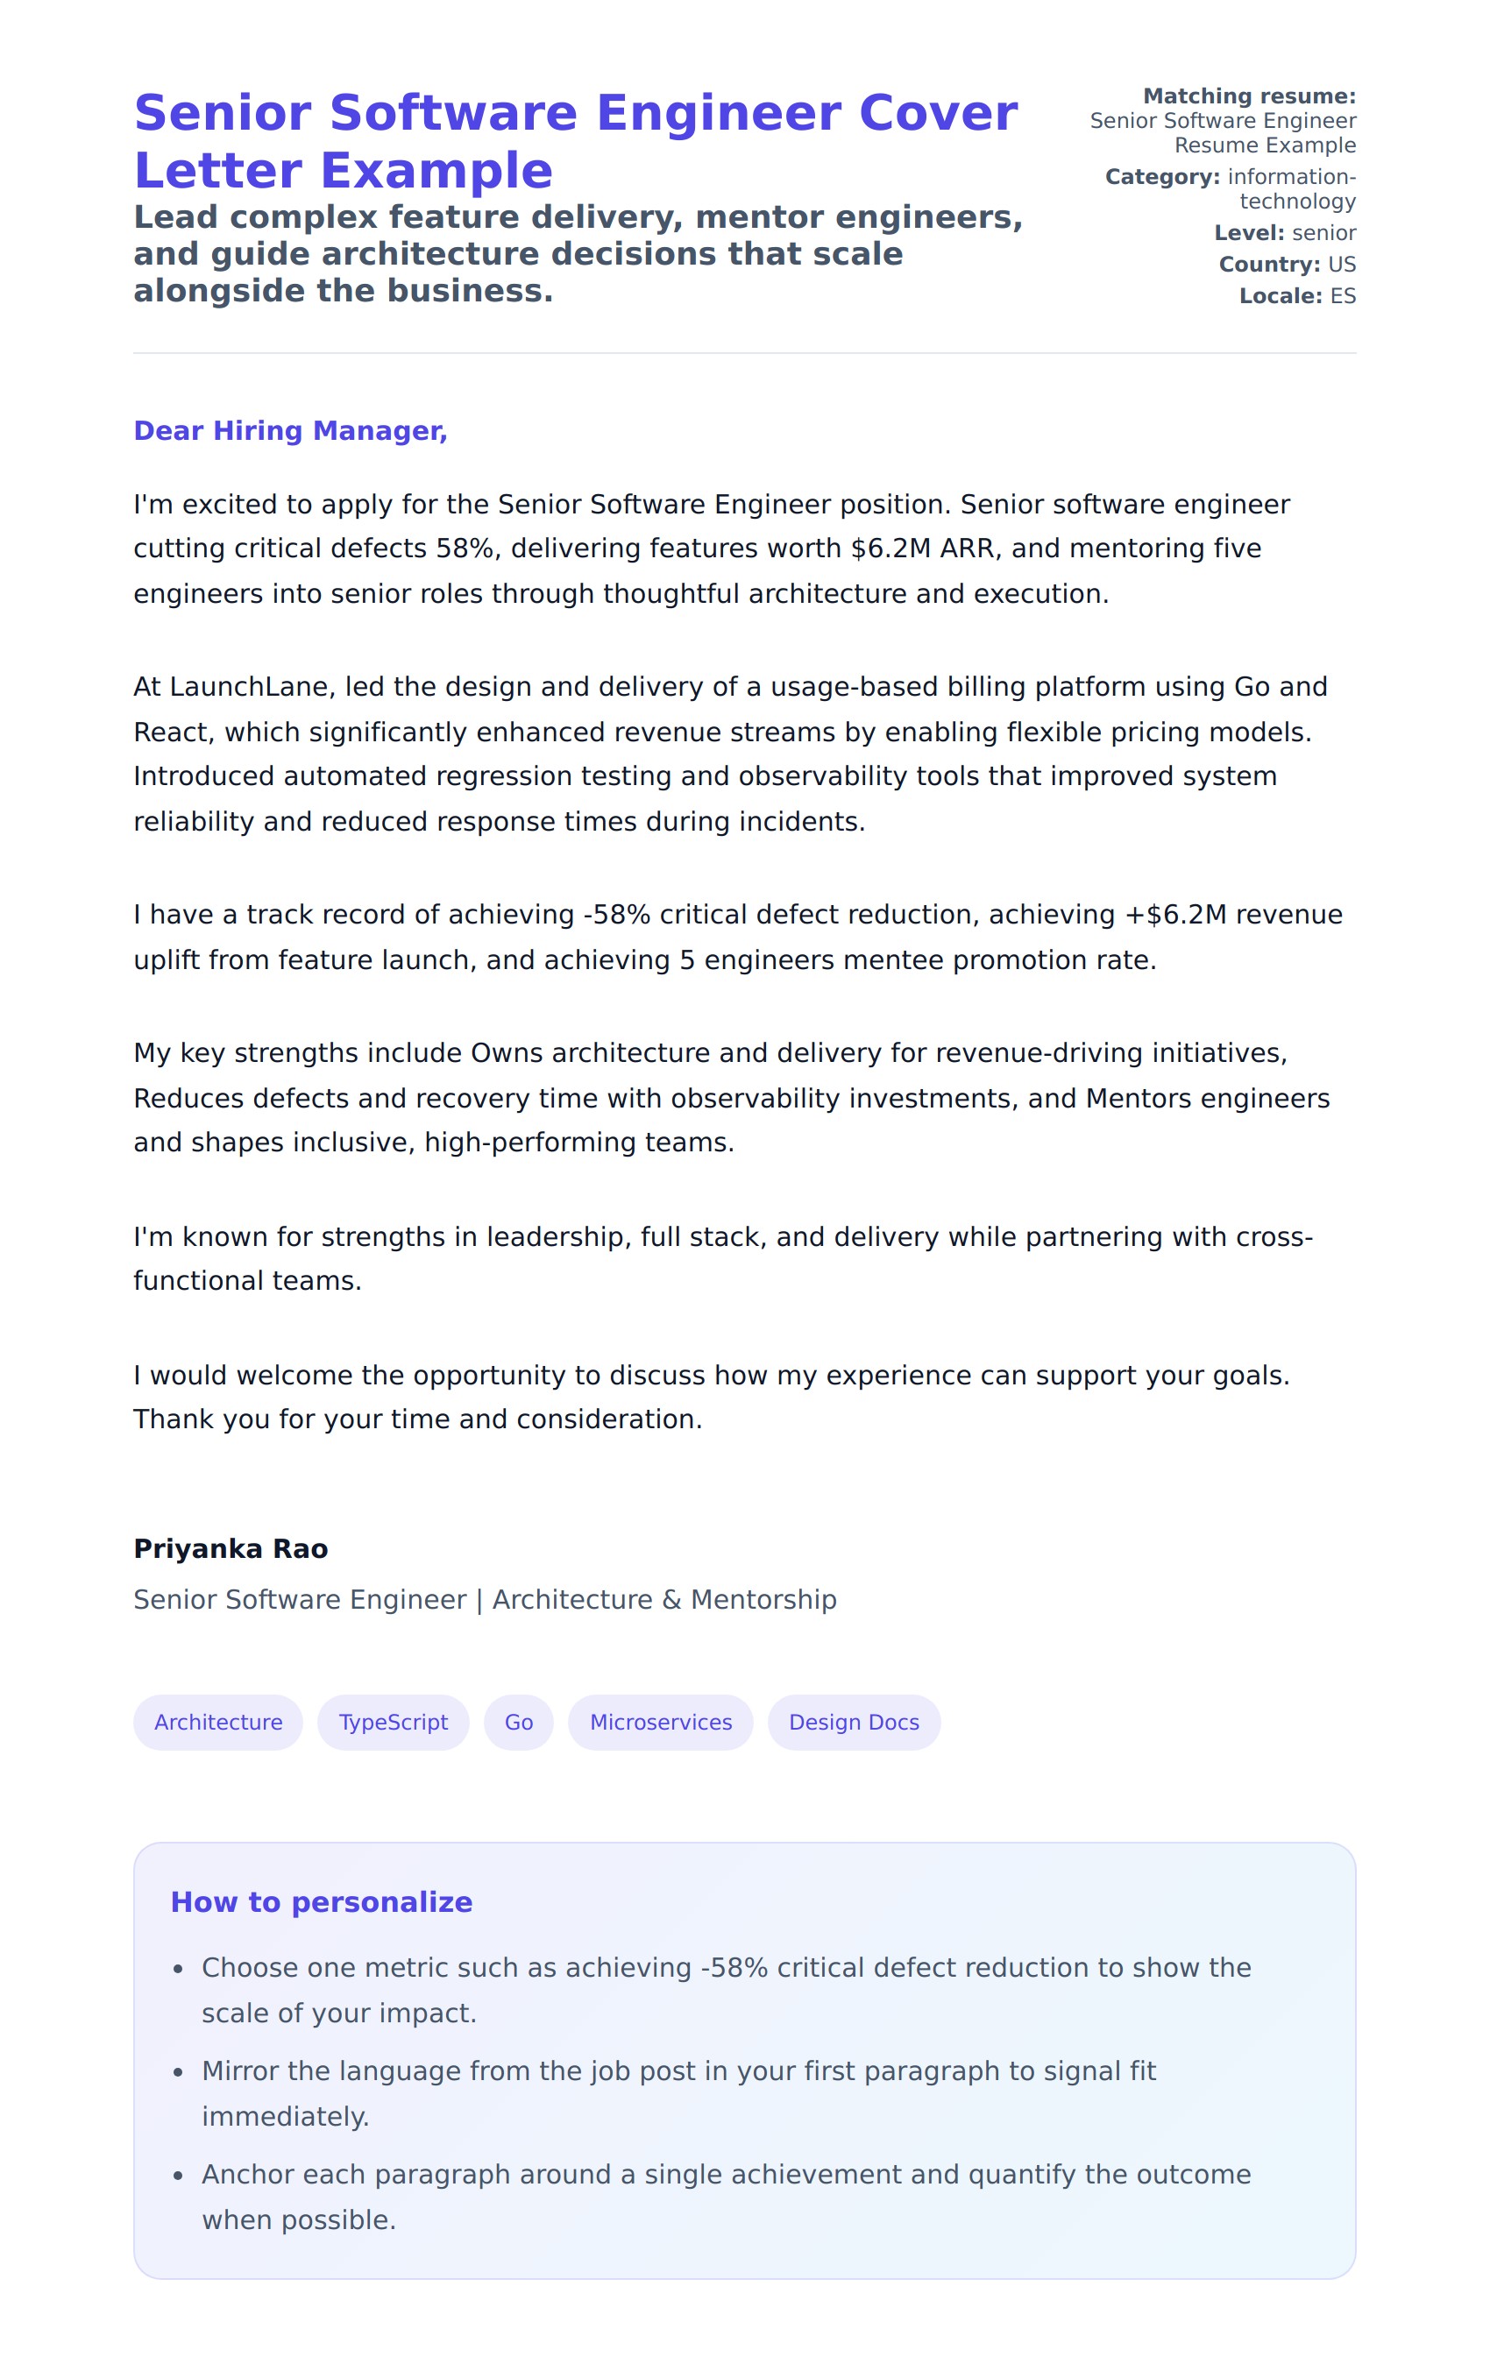Click the Category information-technology value
The image size is (1490, 2364).
(x=1291, y=188)
